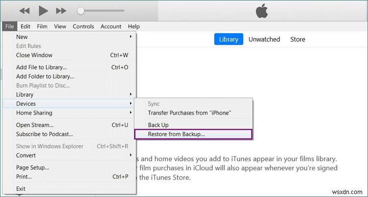The image size is (368, 197).
Task: Choose Back Up in Devices submenu
Action: [194, 125]
